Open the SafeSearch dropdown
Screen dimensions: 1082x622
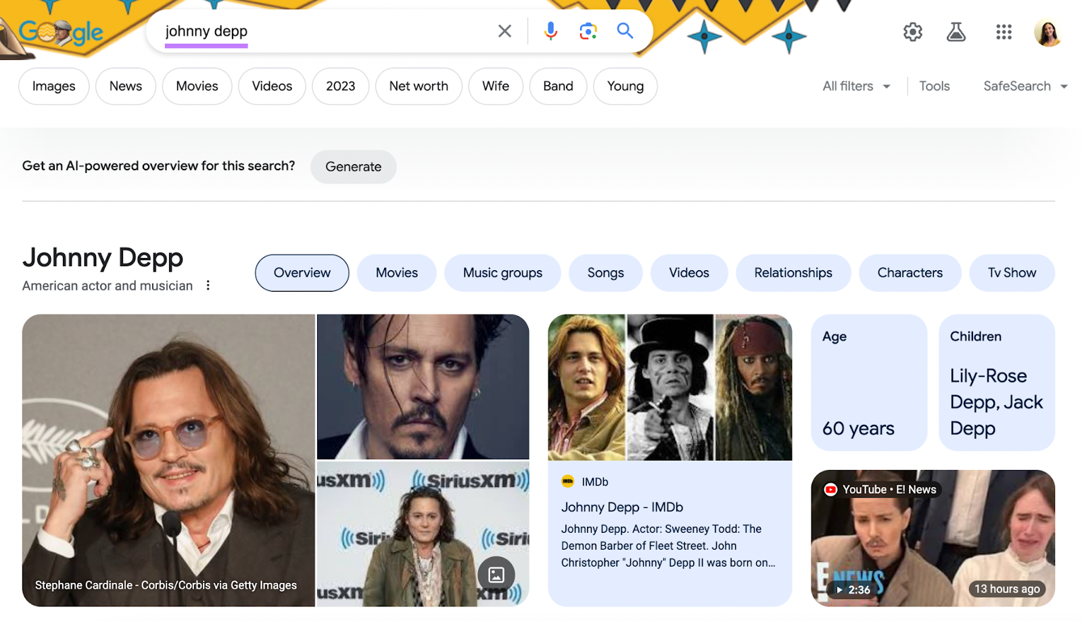click(1024, 86)
